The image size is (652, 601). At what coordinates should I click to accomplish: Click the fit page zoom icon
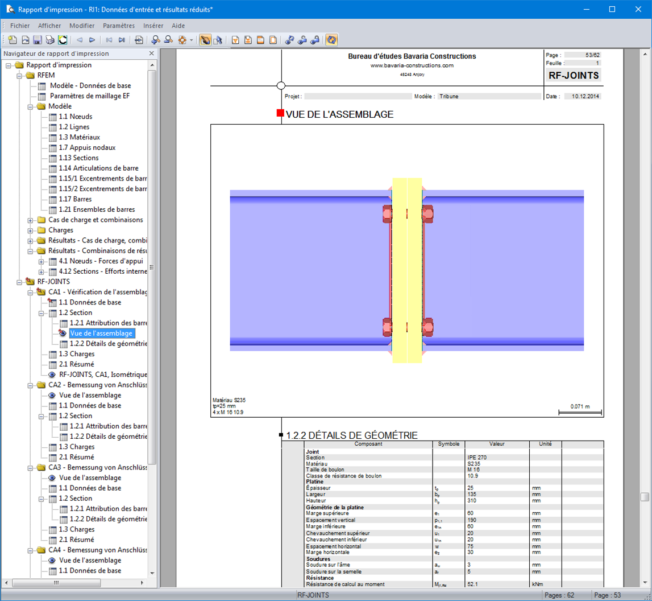[x=182, y=40]
